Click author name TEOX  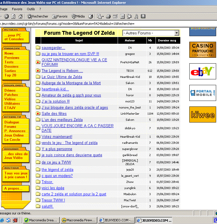[x=130, y=71]
